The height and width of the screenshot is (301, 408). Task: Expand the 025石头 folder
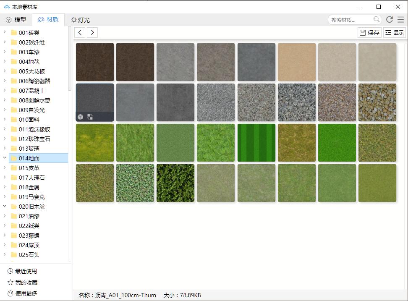point(4,254)
